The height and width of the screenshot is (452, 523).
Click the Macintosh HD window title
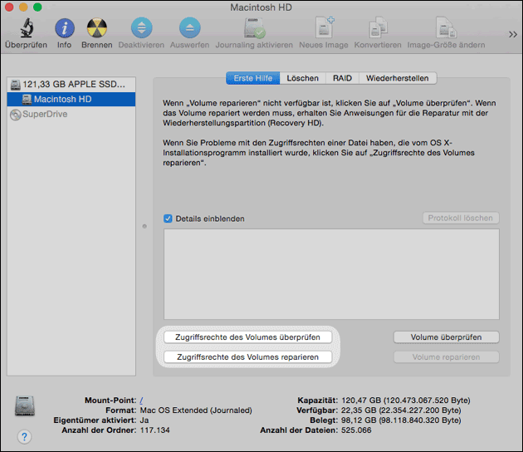(261, 7)
